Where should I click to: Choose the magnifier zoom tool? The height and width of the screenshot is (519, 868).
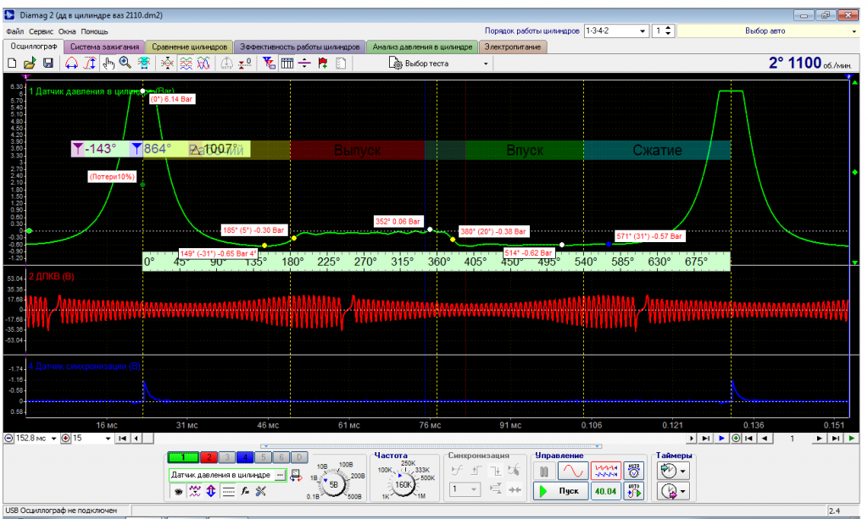[125, 63]
